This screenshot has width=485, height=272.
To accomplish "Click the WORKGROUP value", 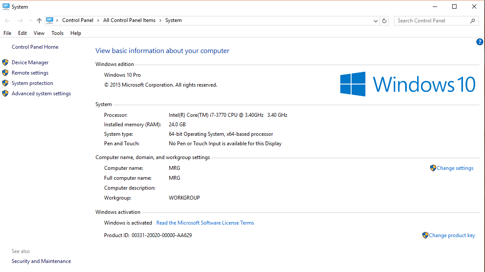I will [x=184, y=198].
